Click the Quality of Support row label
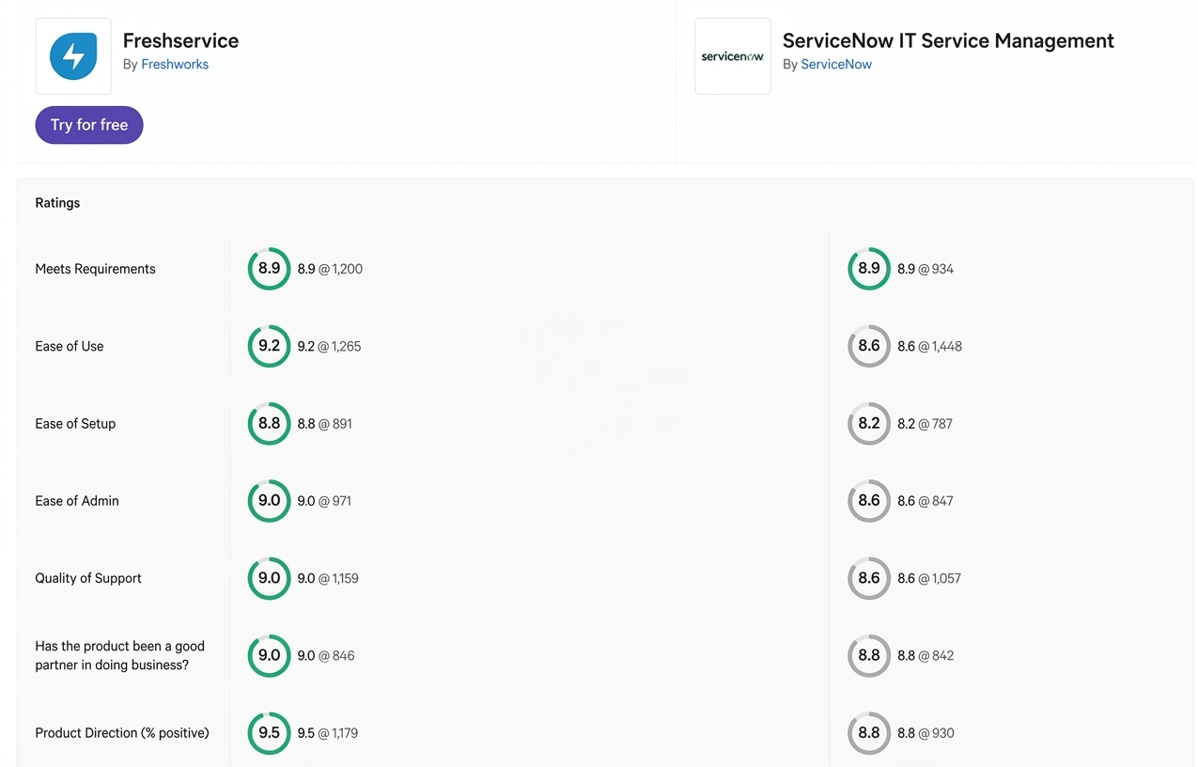Viewport: 1198px width, 767px height. pyautogui.click(x=88, y=578)
